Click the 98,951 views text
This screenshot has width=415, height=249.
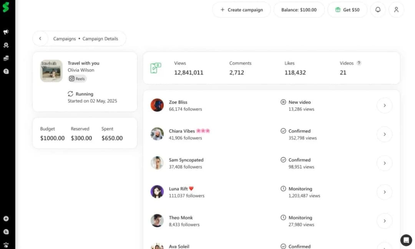301,167
